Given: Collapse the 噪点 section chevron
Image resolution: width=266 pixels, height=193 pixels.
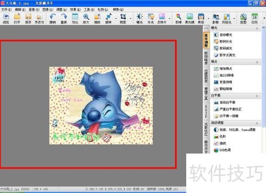Looking at the screenshot, I should tap(257, 62).
